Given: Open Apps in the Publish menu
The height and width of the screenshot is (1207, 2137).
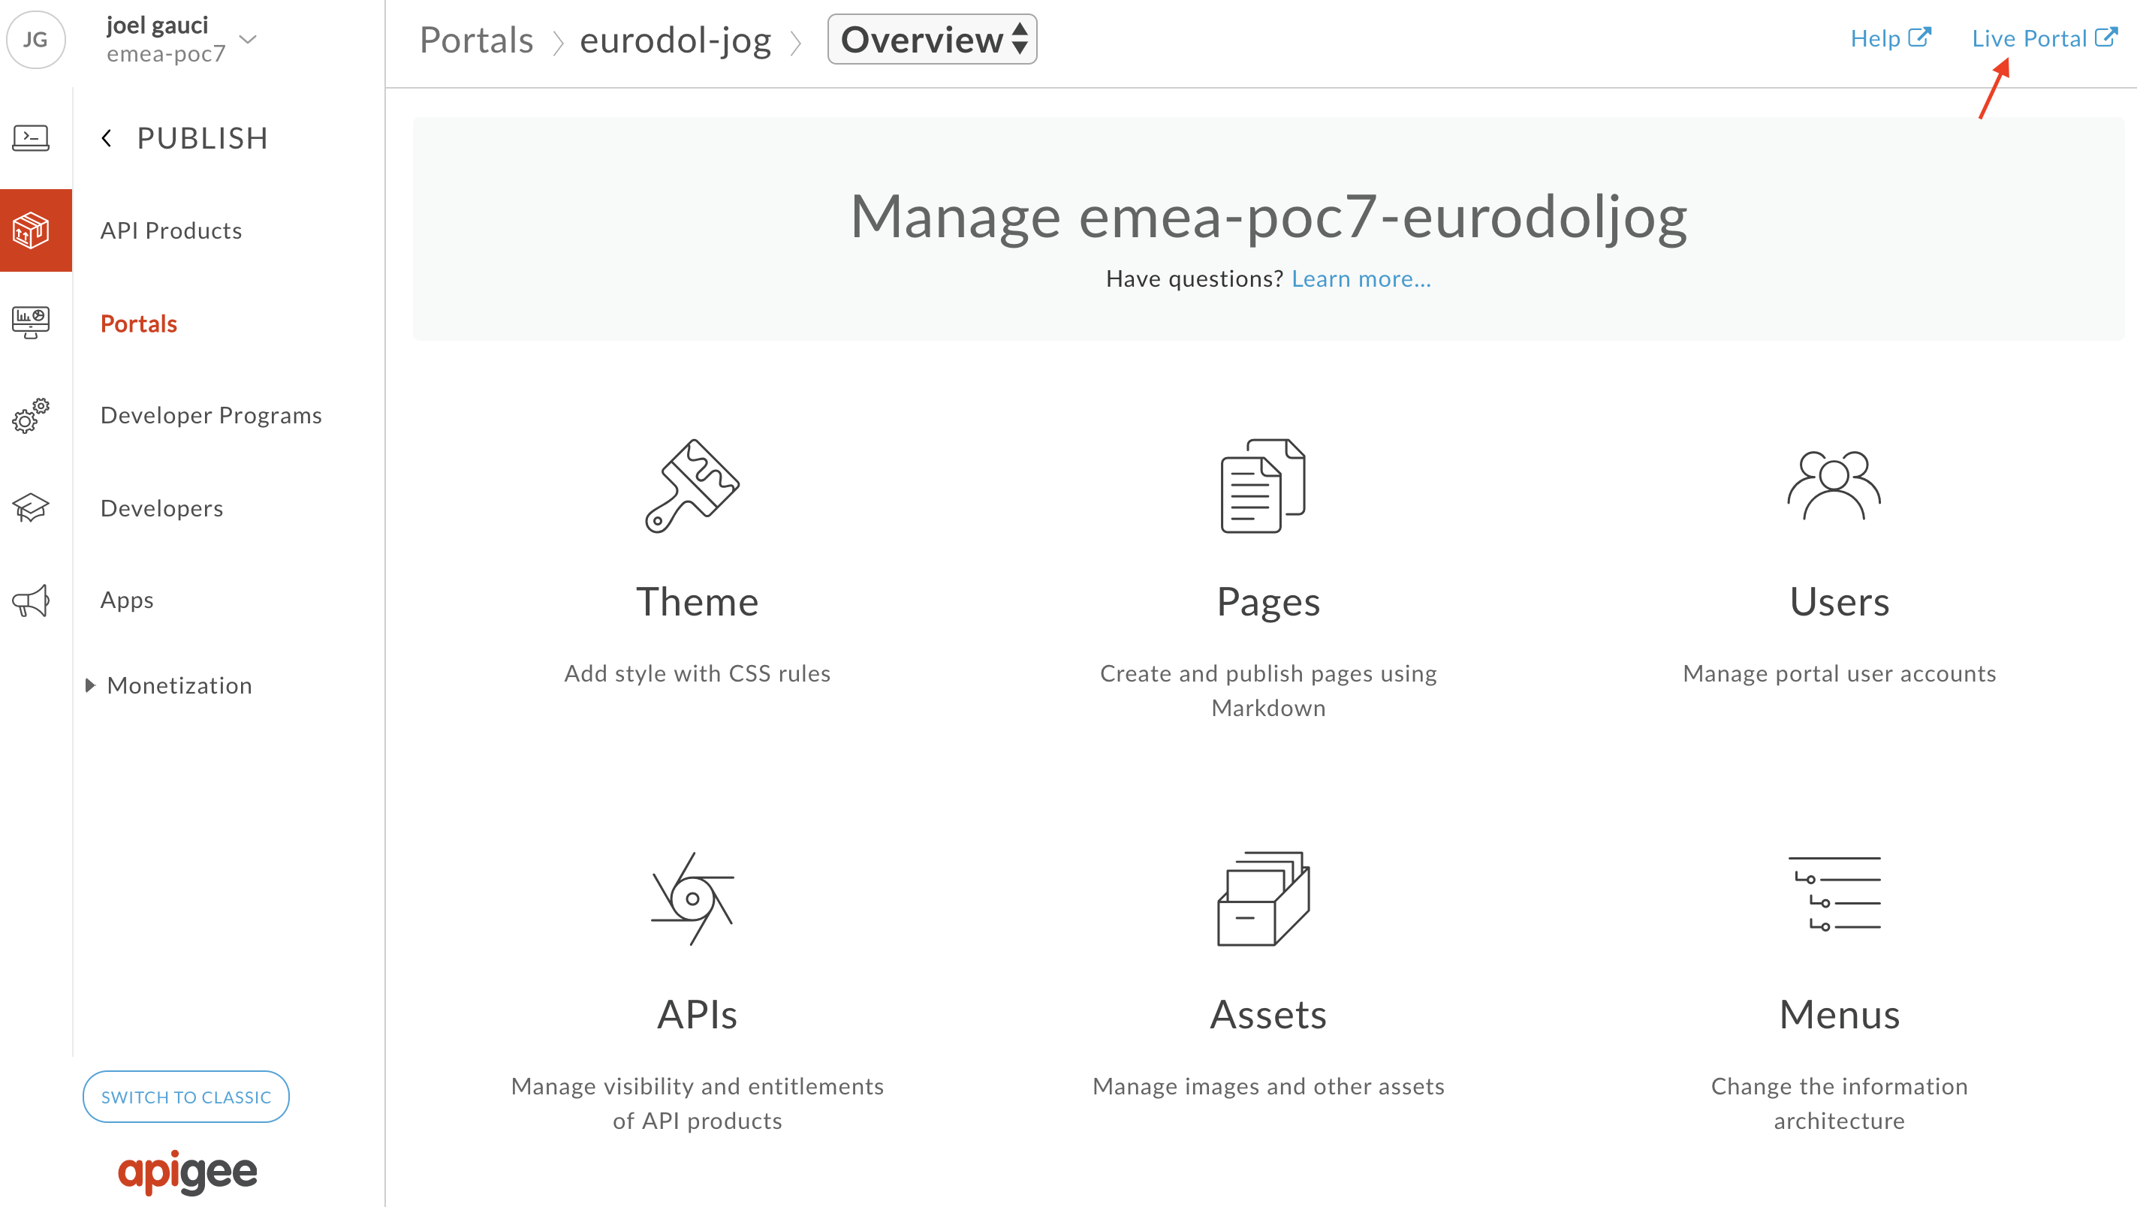Looking at the screenshot, I should pyautogui.click(x=127, y=600).
